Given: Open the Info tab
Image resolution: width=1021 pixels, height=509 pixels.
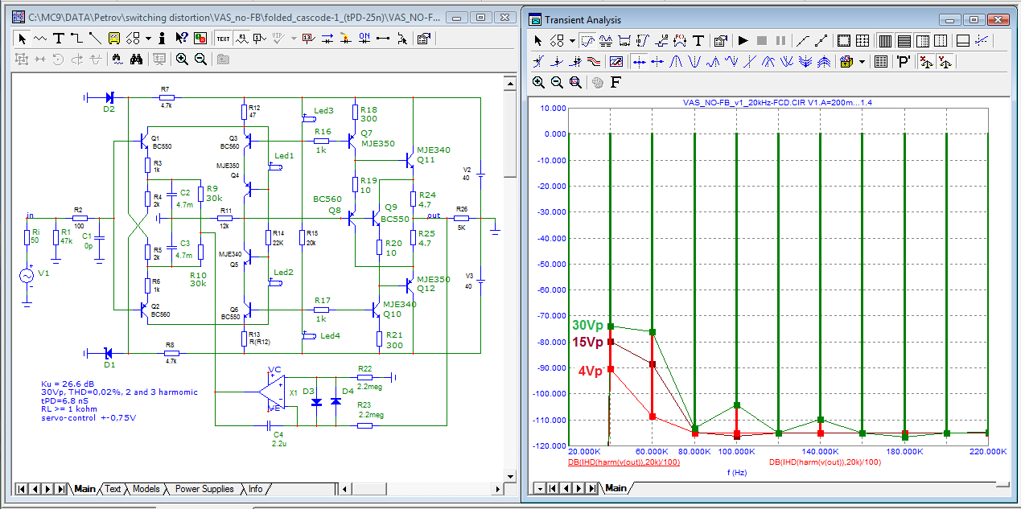Looking at the screenshot, I should [x=255, y=489].
